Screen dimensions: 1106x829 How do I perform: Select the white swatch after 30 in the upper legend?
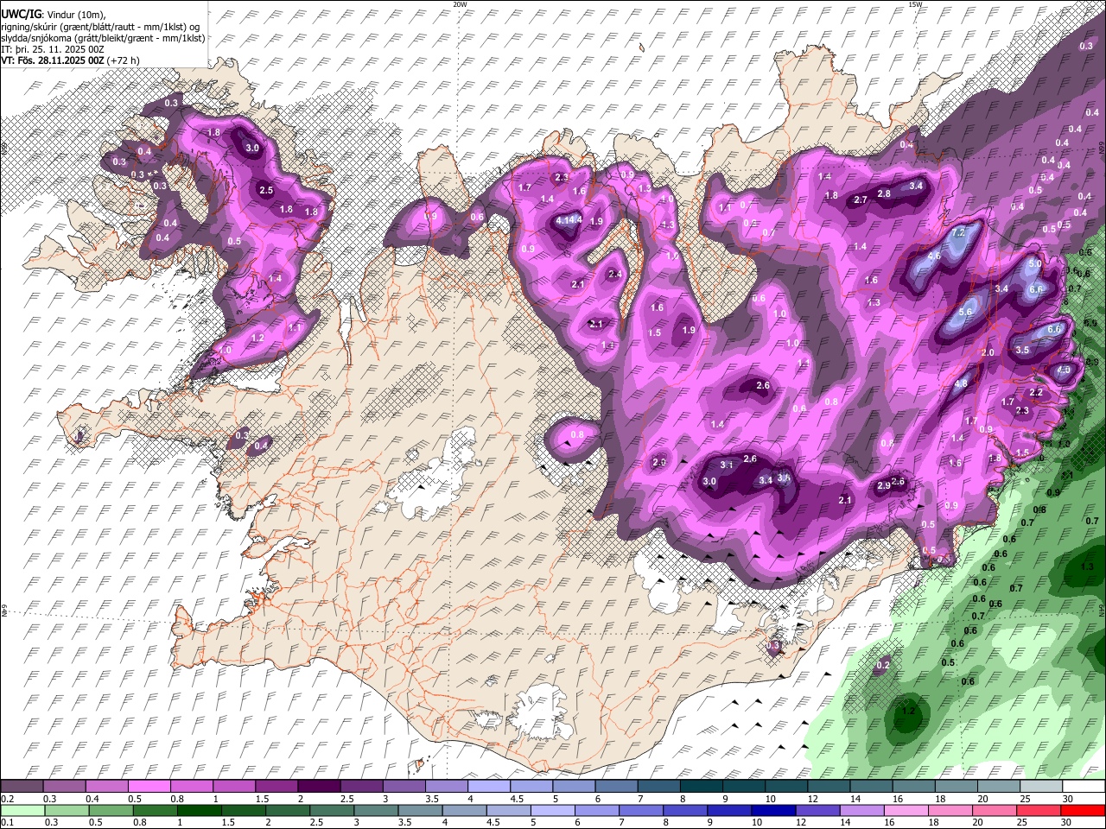(1084, 787)
